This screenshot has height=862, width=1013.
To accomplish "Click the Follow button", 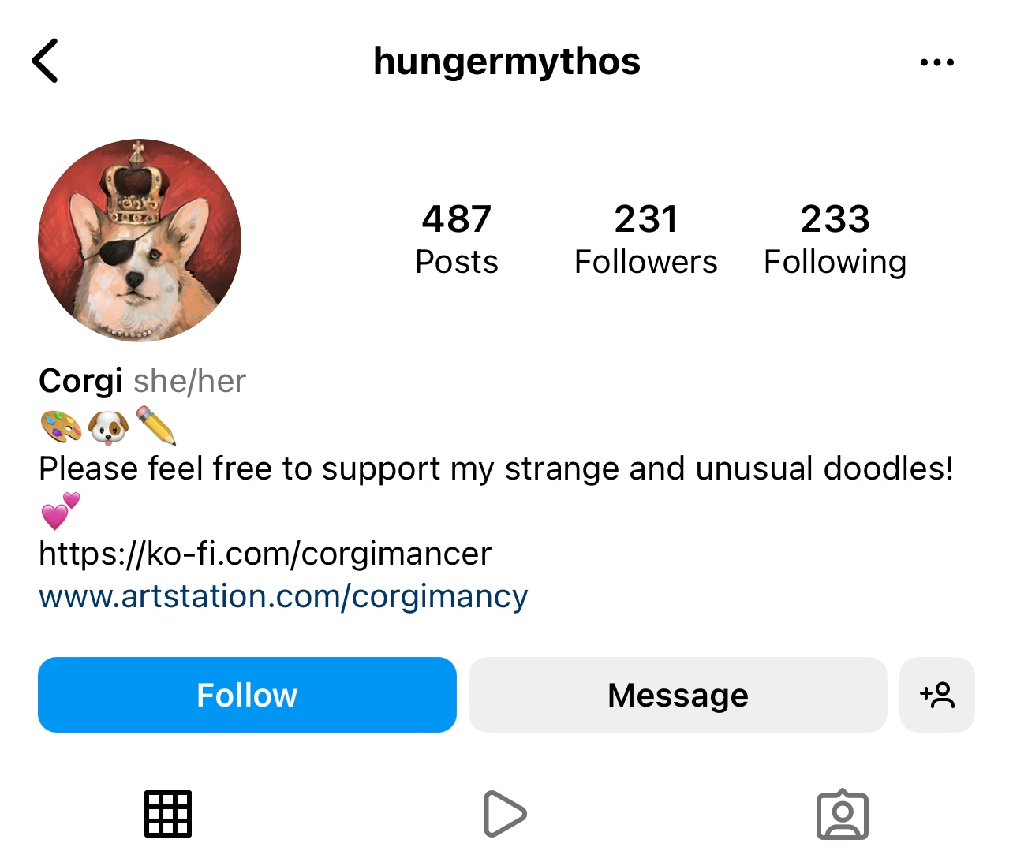I will coord(247,695).
